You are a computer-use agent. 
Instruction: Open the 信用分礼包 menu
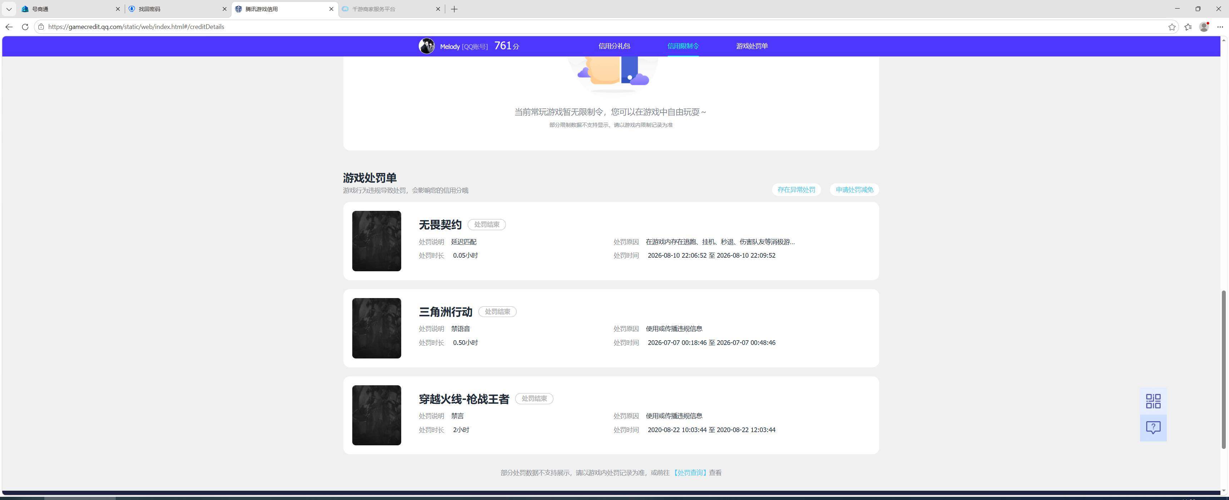click(614, 46)
